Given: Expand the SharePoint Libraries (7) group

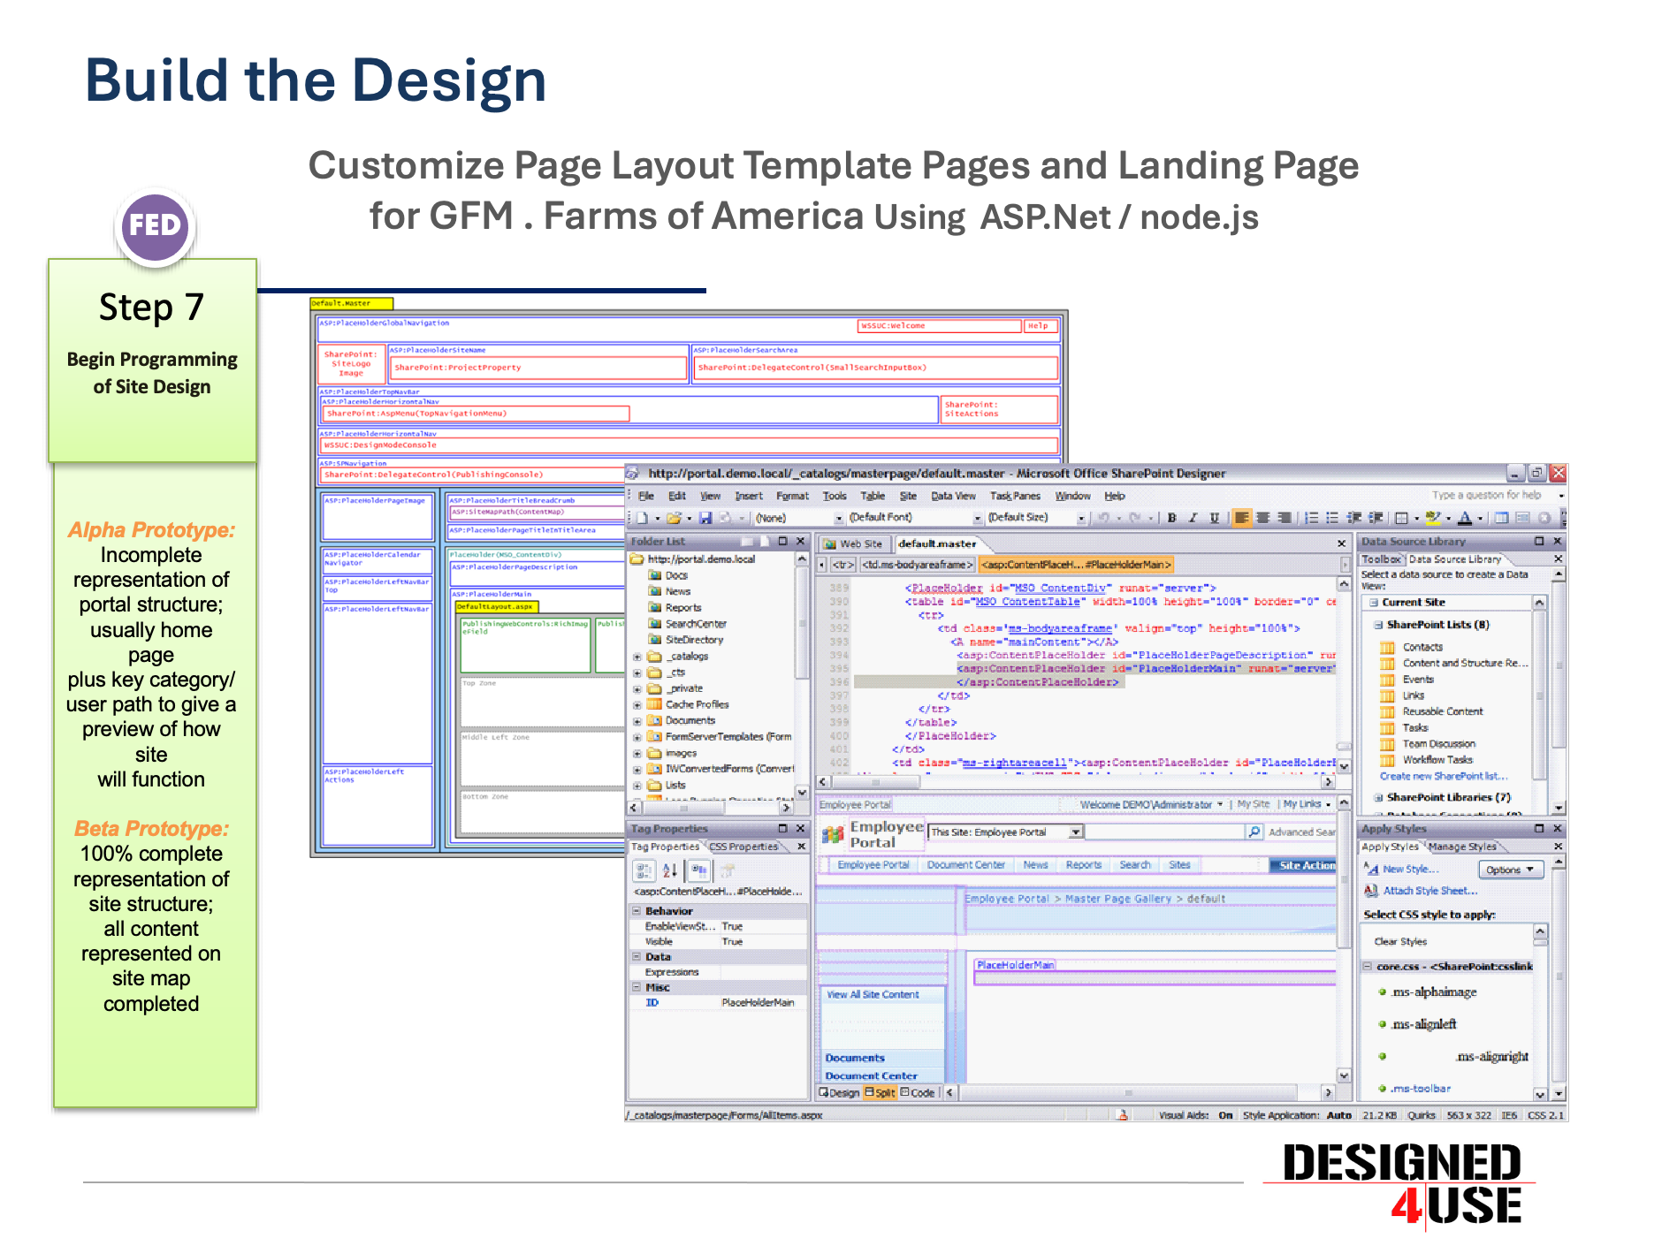Looking at the screenshot, I should (1377, 797).
